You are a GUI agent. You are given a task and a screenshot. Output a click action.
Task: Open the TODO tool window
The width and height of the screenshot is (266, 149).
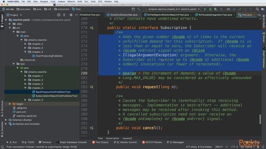(28, 142)
